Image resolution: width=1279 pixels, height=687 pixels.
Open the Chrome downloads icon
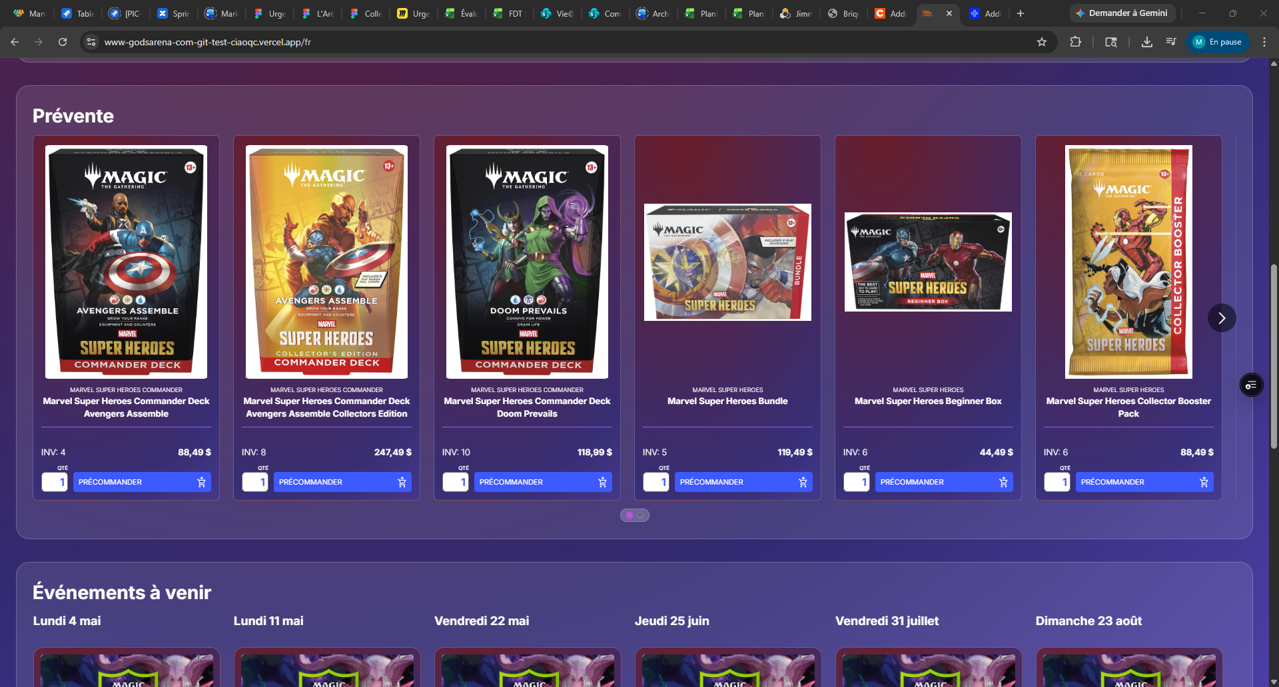pos(1146,42)
